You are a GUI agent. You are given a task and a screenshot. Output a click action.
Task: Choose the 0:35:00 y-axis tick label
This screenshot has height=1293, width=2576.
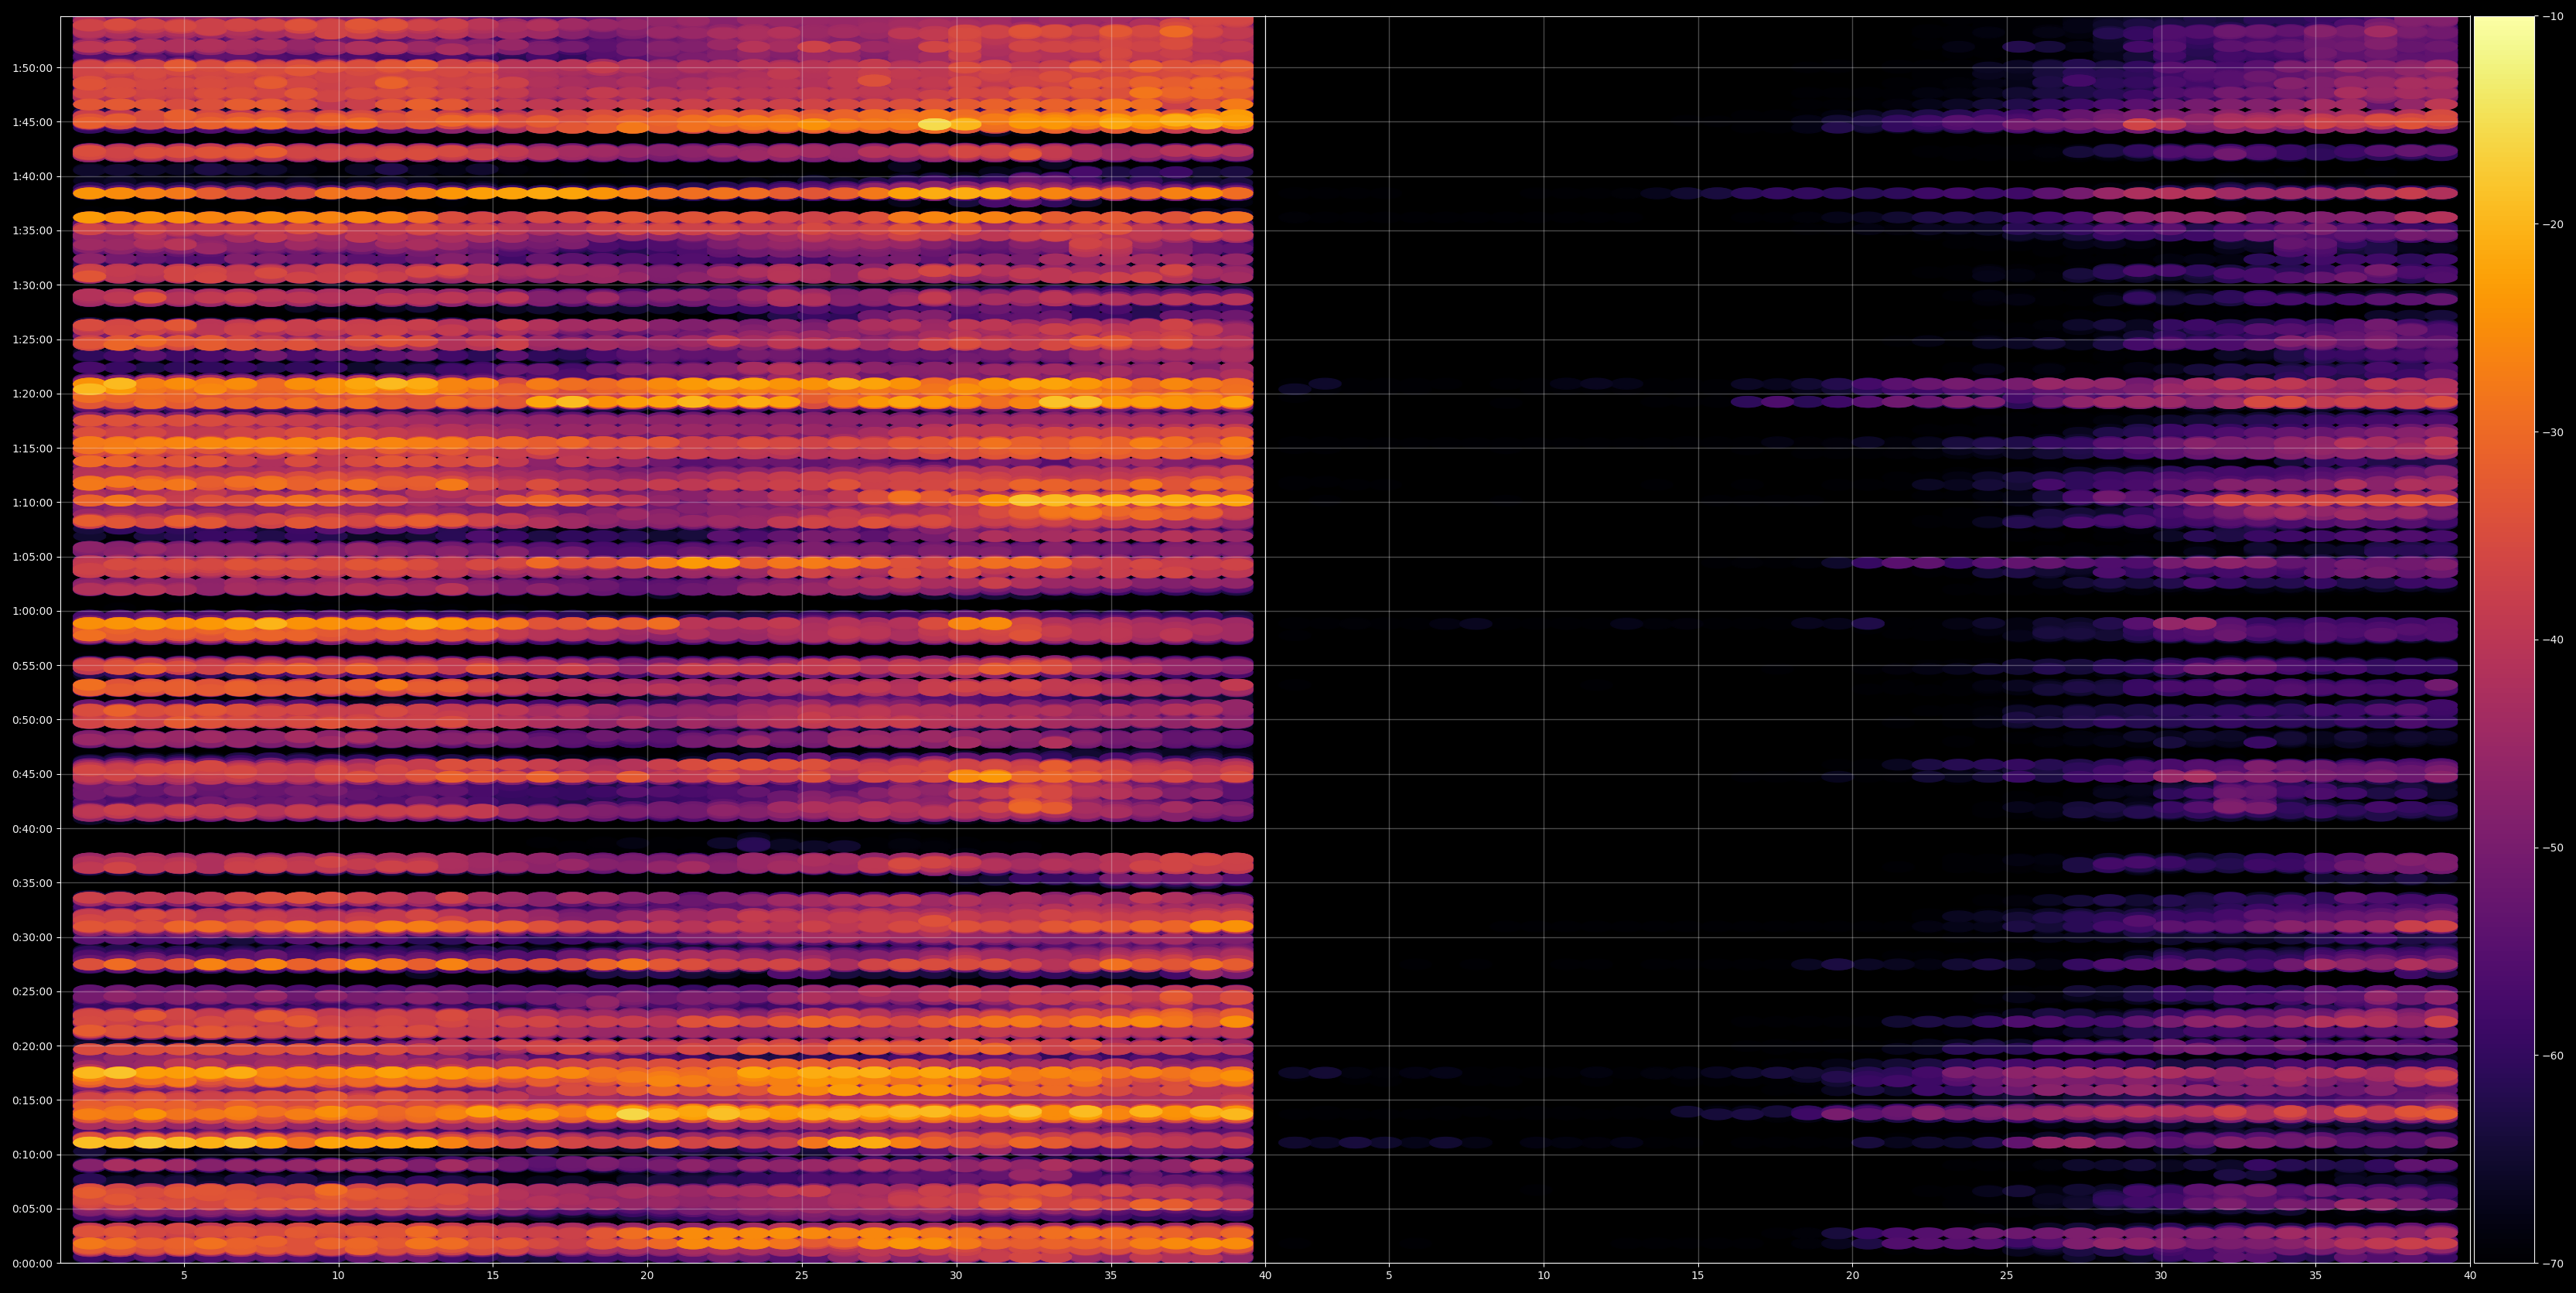pos(32,883)
